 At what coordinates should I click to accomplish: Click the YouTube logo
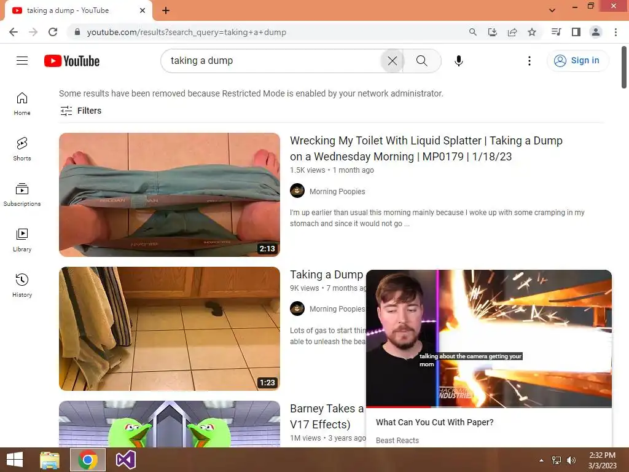[x=72, y=61]
